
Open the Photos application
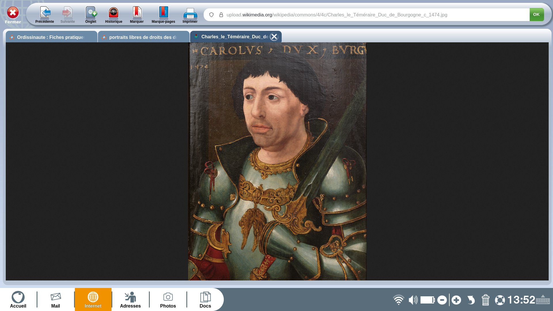click(168, 299)
